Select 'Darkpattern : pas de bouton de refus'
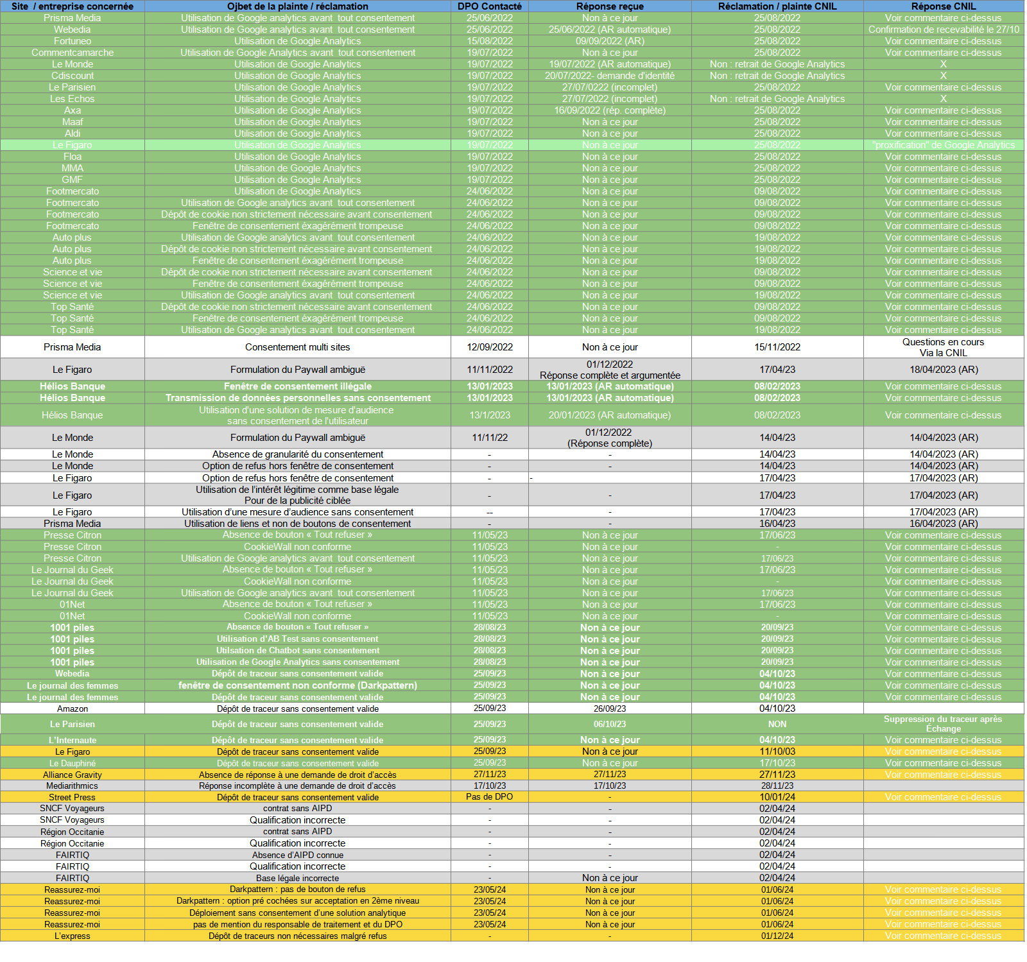 298,889
